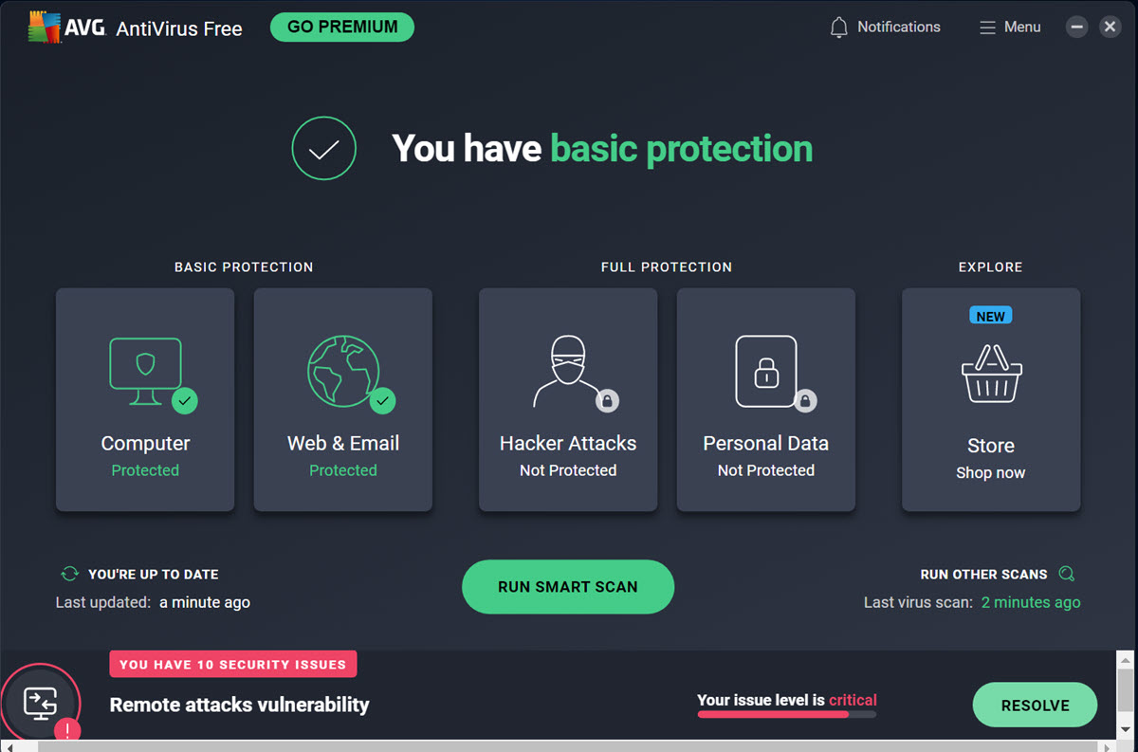
Task: Click the remote attacks vulnerability monitor icon
Action: tap(41, 704)
